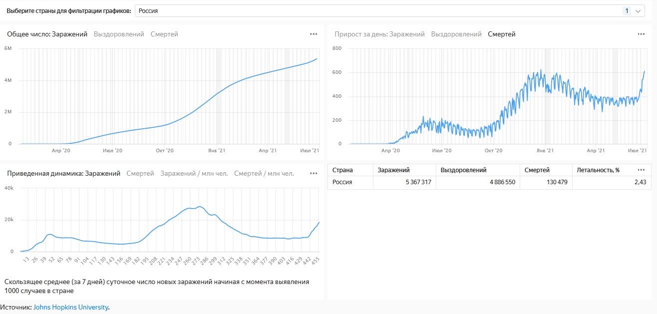Viewport: 657px width, 314px height.
Task: Show Заражений / млн чел. chart
Action: [x=194, y=173]
